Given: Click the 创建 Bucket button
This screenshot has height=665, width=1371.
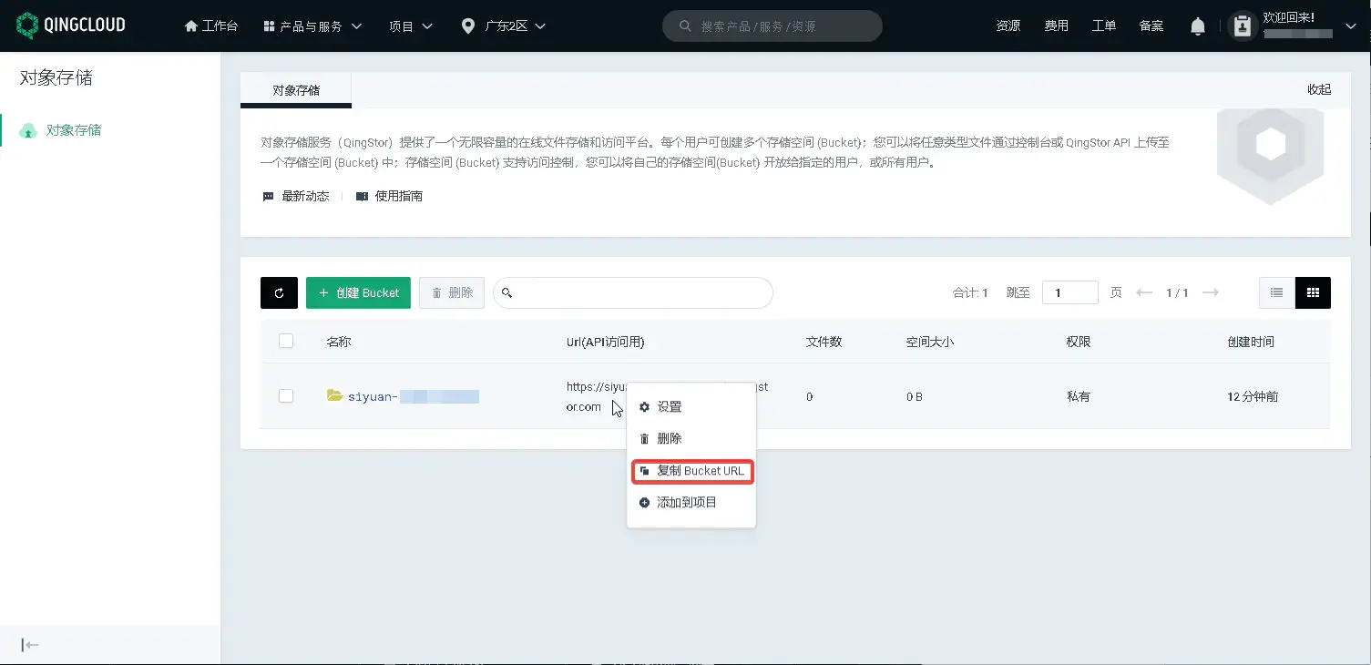Looking at the screenshot, I should 358,292.
